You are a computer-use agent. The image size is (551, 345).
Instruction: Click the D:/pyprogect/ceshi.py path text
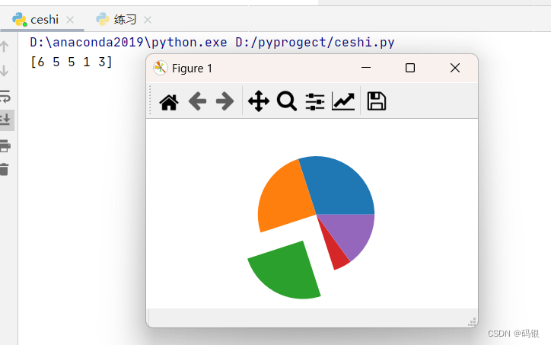pyautogui.click(x=315, y=42)
